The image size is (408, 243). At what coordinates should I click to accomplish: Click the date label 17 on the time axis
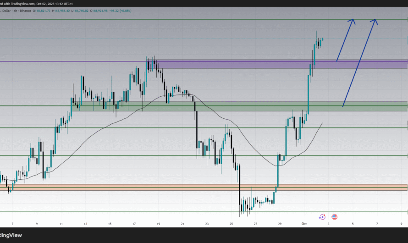pos(134,224)
